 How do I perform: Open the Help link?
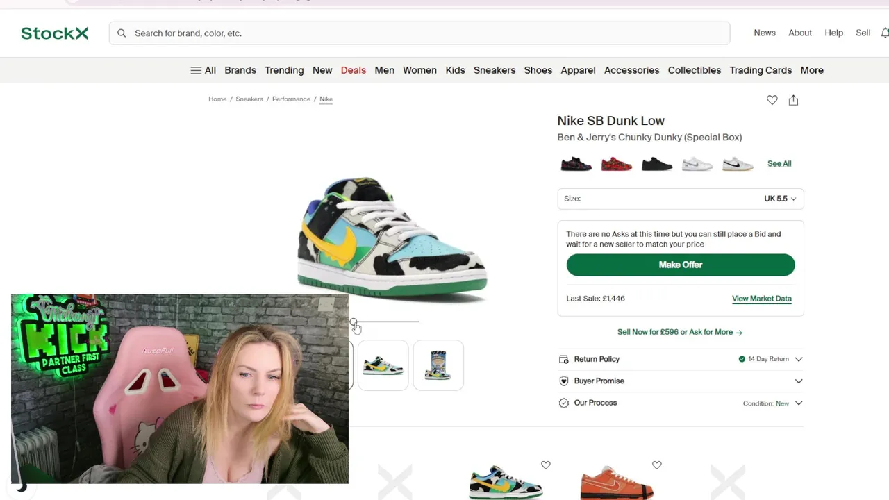click(x=833, y=33)
